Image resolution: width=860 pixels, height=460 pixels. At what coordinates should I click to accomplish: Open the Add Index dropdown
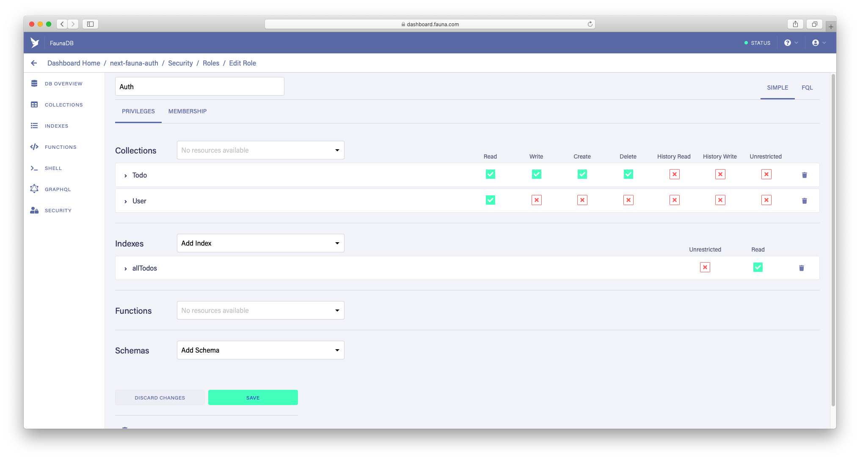261,243
